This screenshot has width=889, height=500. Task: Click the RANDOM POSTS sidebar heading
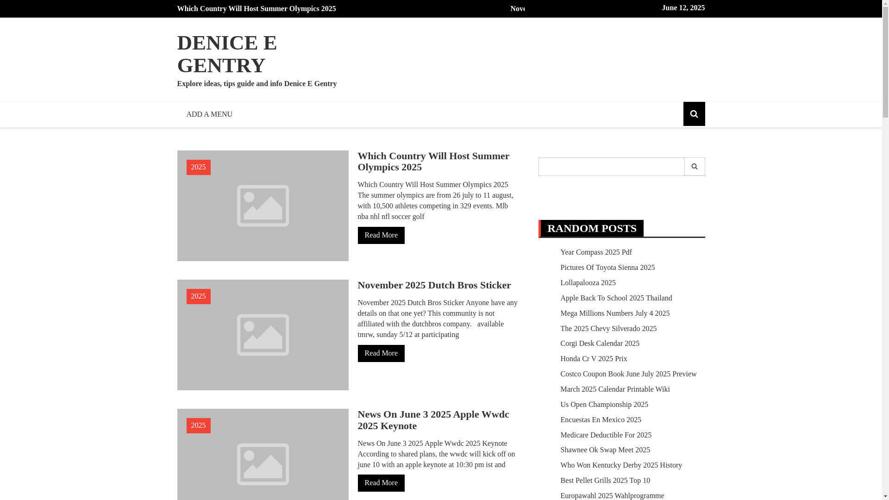pos(592,228)
